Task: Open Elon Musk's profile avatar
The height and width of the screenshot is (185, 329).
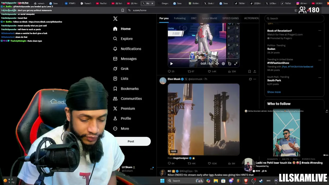Action: [163, 81]
